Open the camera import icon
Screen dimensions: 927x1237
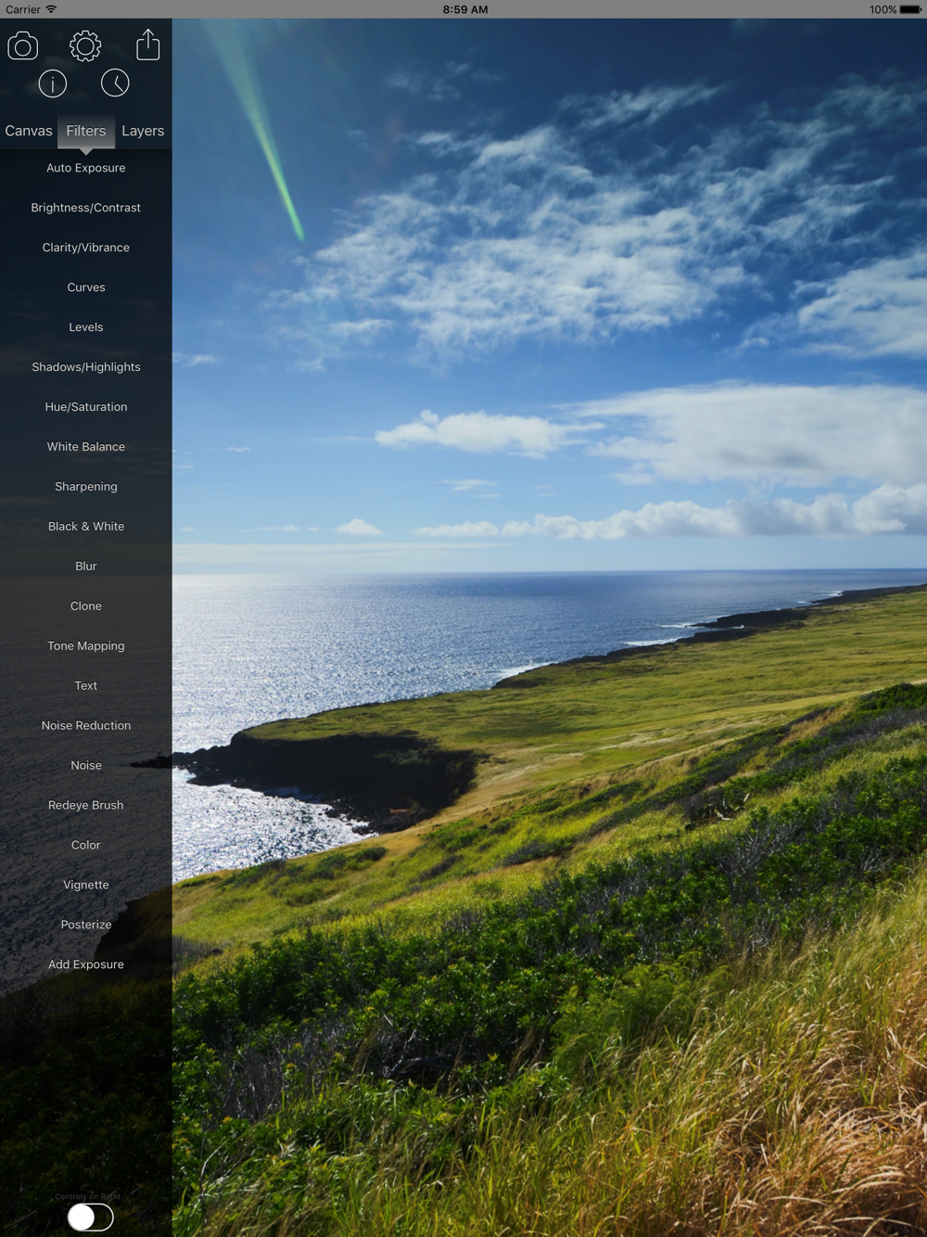pyautogui.click(x=23, y=45)
